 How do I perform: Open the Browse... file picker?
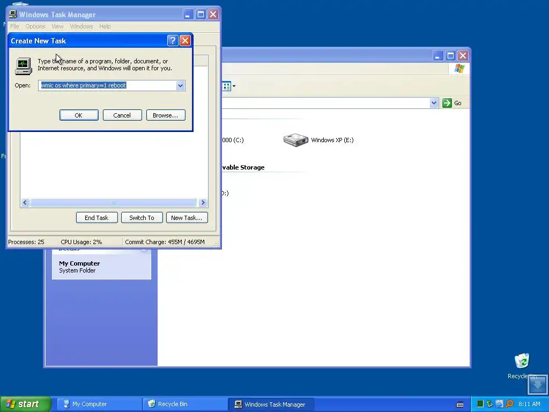coord(166,115)
